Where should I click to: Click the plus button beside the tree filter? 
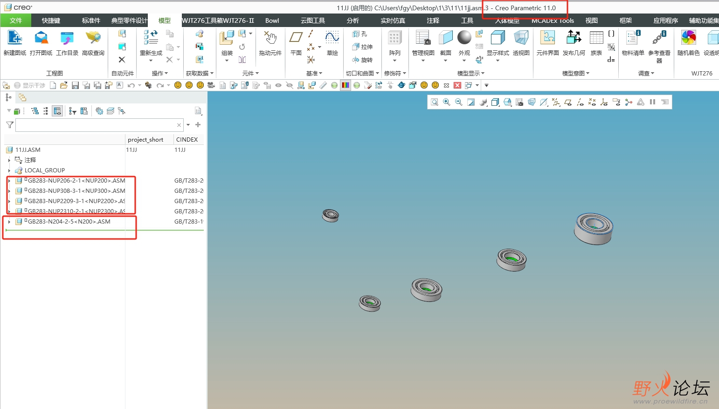(x=198, y=125)
